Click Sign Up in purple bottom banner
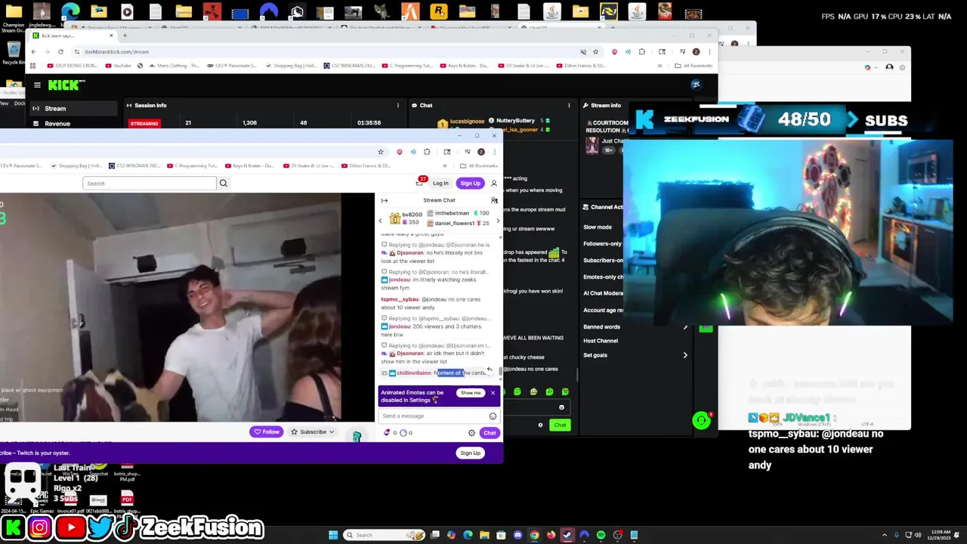967x544 pixels. coord(470,453)
